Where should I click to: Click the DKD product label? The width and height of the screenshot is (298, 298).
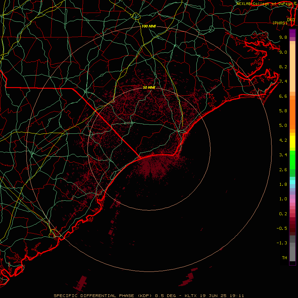(291, 20)
